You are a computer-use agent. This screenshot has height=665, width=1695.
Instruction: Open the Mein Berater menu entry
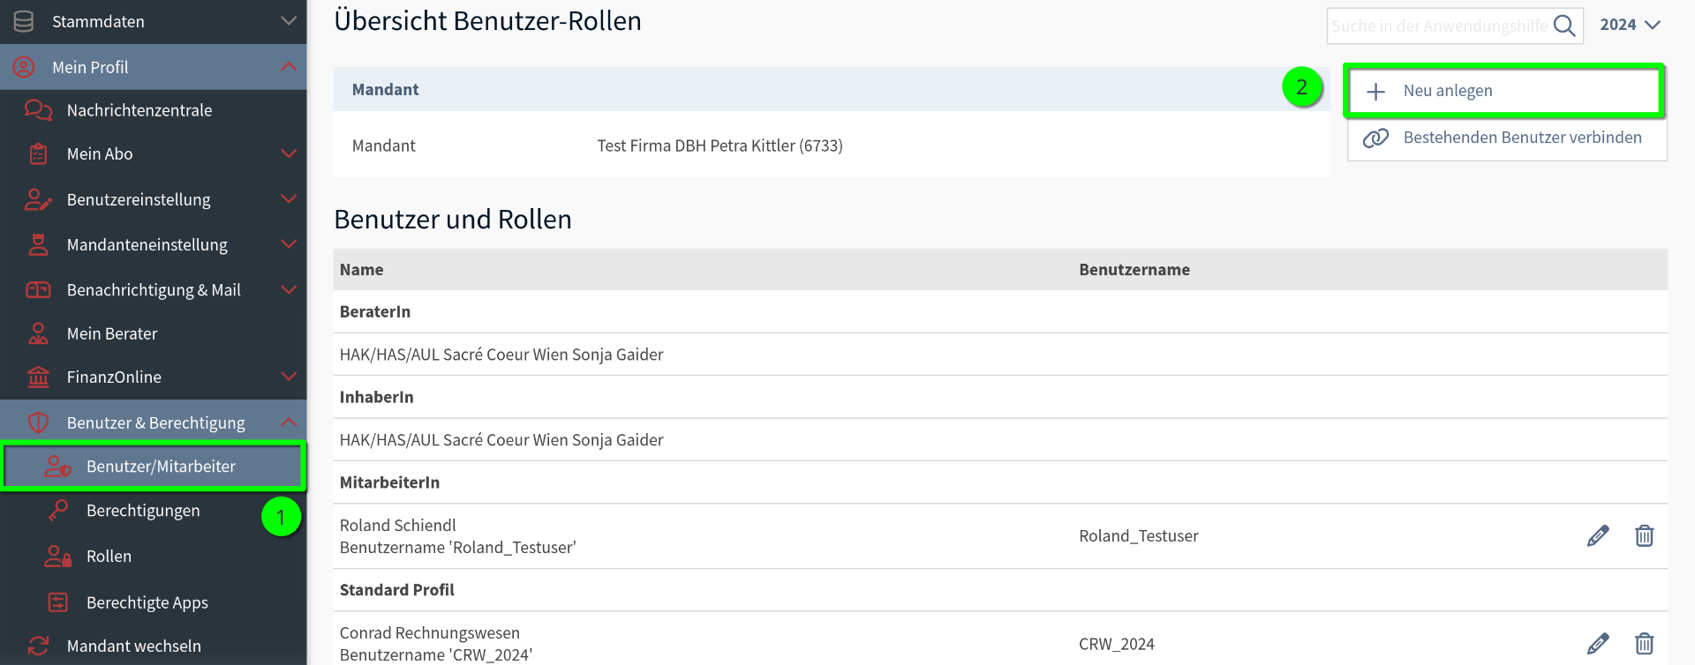coord(154,333)
